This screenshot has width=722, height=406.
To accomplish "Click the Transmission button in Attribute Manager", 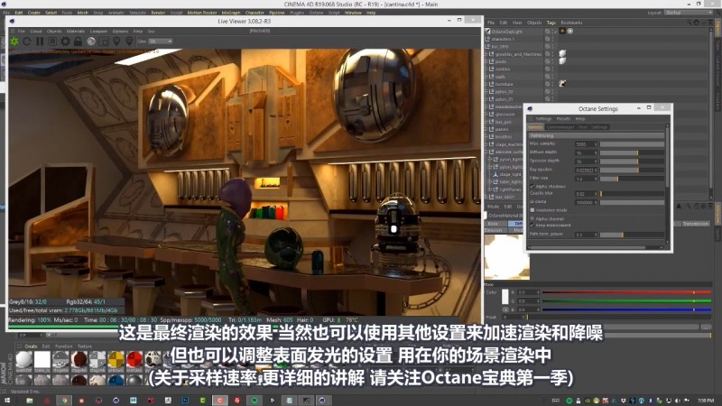I will click(695, 224).
